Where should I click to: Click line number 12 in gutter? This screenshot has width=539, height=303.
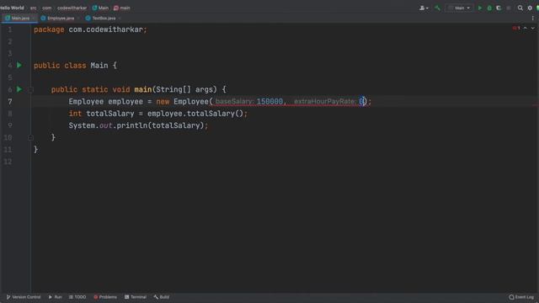pos(8,162)
